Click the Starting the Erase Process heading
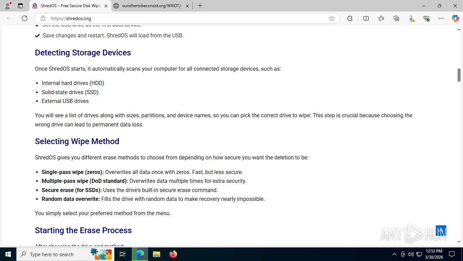This screenshot has height=261, width=463. [x=83, y=230]
